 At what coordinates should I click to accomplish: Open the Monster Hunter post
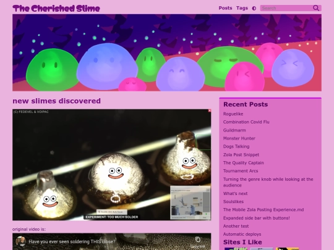[239, 138]
